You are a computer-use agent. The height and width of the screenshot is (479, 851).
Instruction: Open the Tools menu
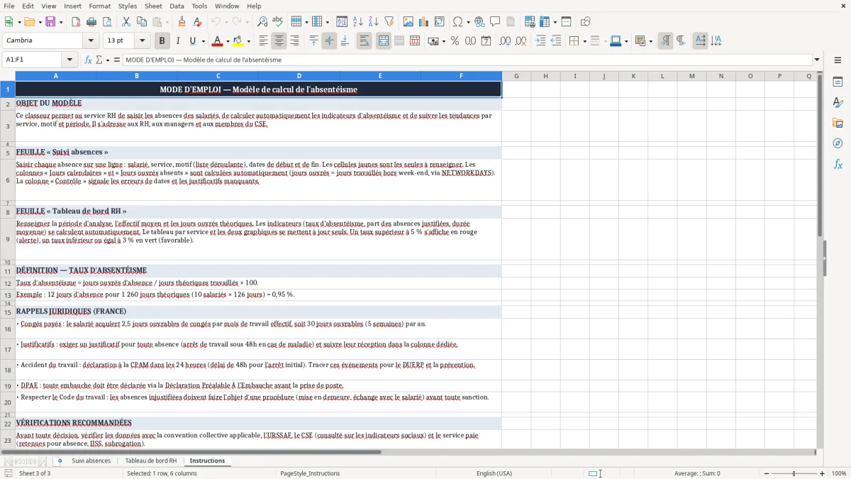199,6
